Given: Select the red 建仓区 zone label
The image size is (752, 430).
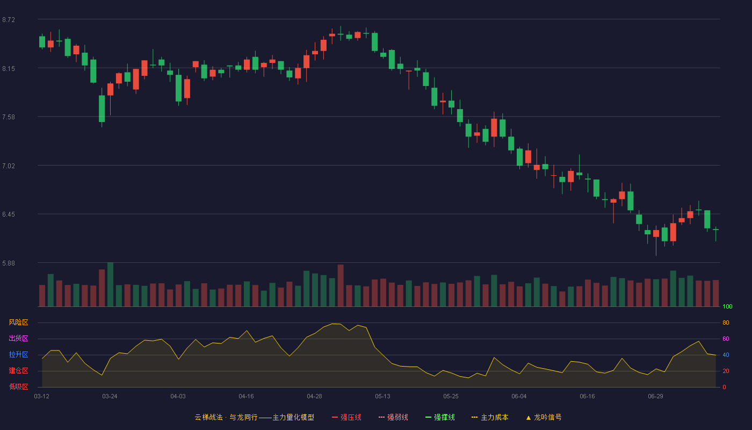Looking at the screenshot, I should (18, 371).
